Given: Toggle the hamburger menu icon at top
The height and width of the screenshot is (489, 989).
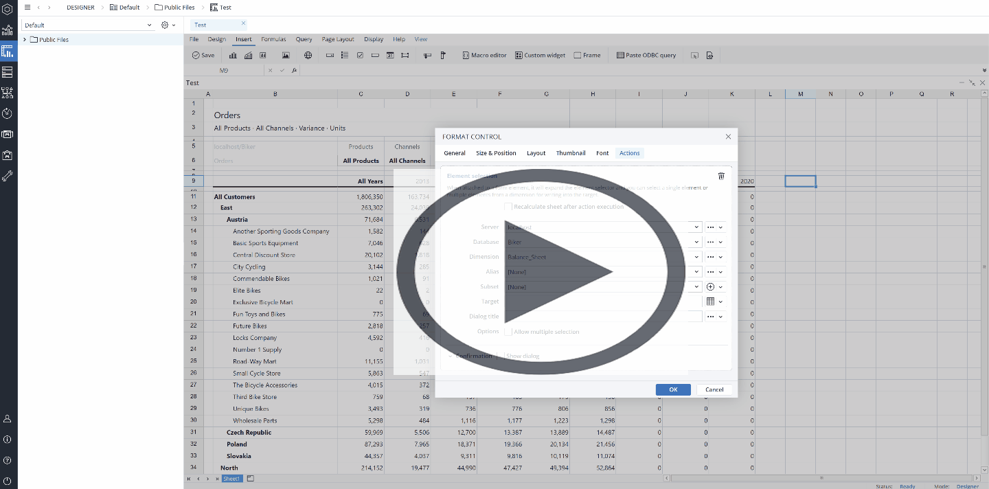Looking at the screenshot, I should 27,7.
